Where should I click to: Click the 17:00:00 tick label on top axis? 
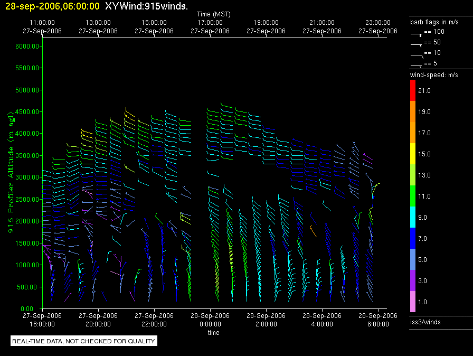210,23
